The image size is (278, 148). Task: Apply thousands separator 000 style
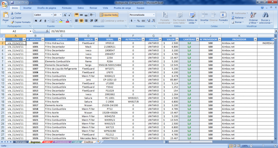(143, 21)
